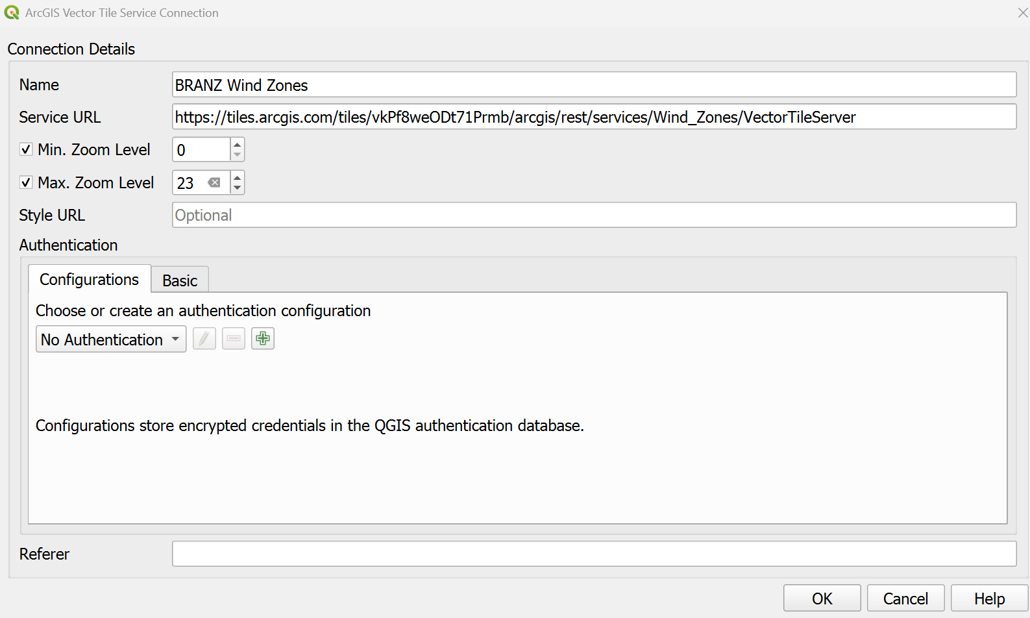Select the Configurations tab
This screenshot has width=1030, height=618.
90,280
